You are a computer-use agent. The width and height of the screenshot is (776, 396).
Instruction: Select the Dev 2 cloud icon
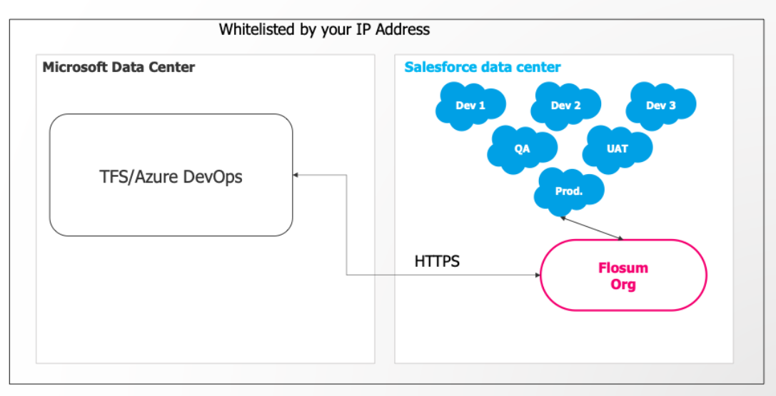565,106
